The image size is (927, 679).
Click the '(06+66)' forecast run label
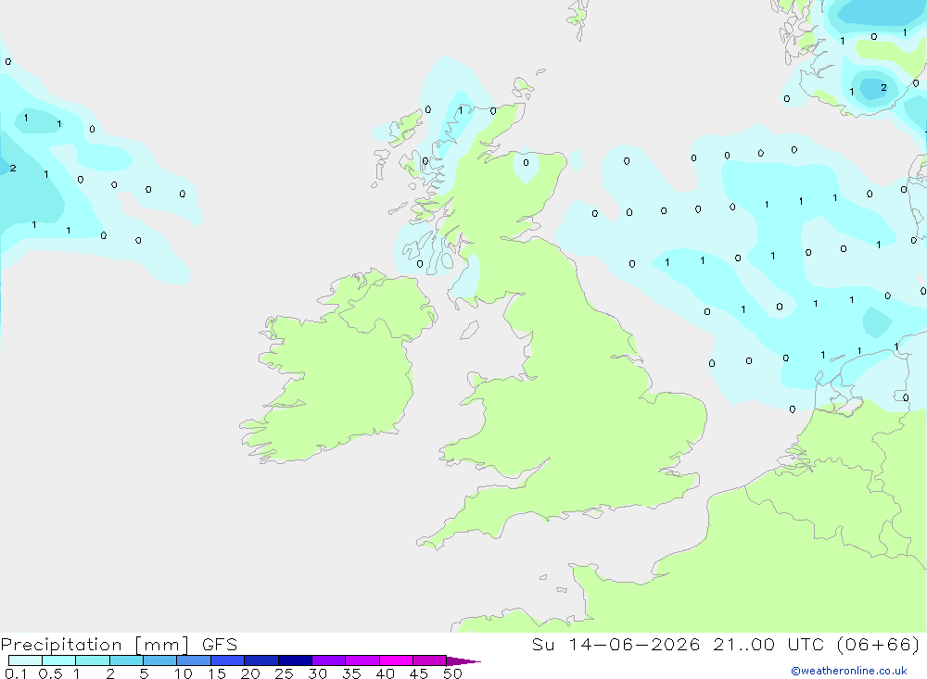click(x=879, y=645)
